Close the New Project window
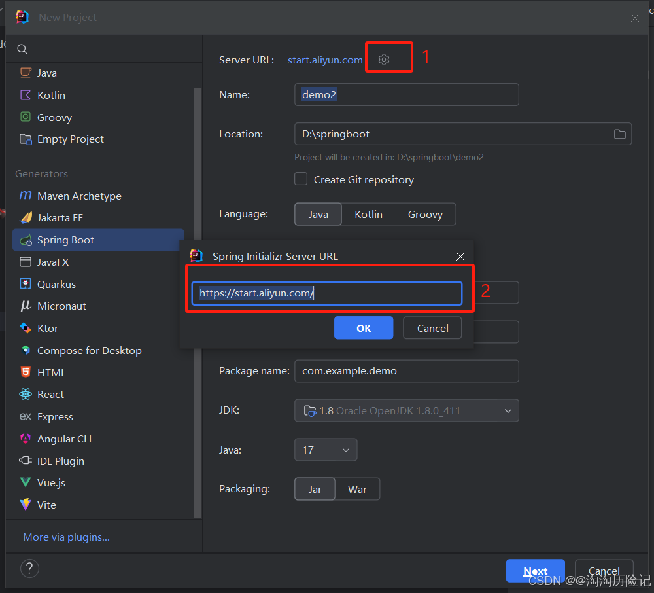The image size is (654, 593). [x=635, y=18]
